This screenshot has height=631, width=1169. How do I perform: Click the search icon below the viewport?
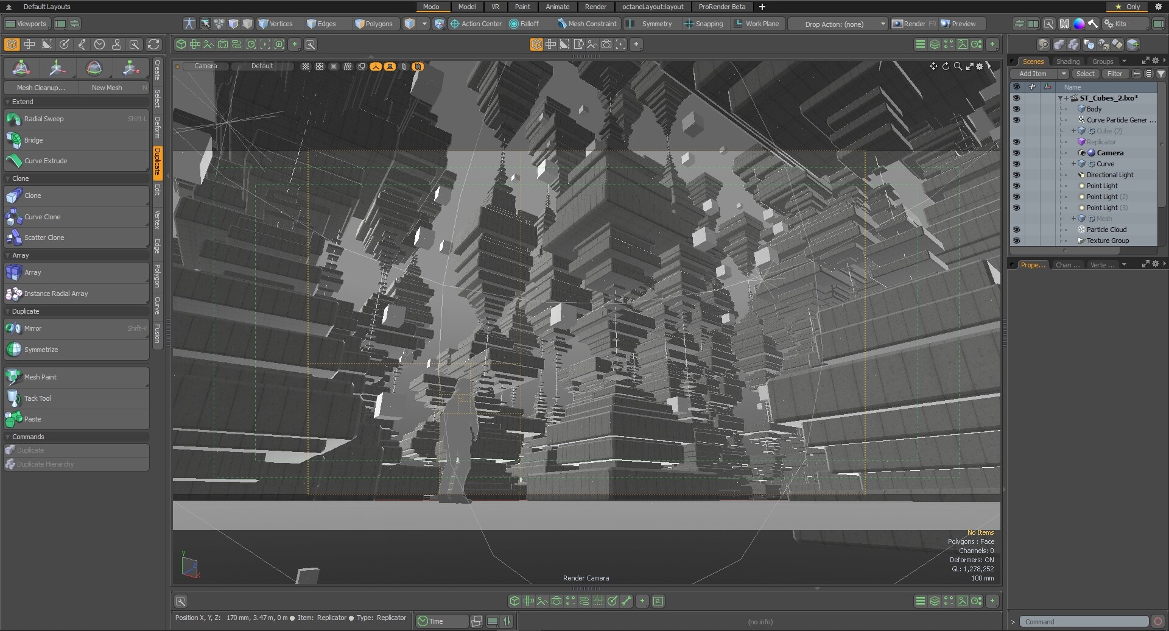pyautogui.click(x=181, y=601)
